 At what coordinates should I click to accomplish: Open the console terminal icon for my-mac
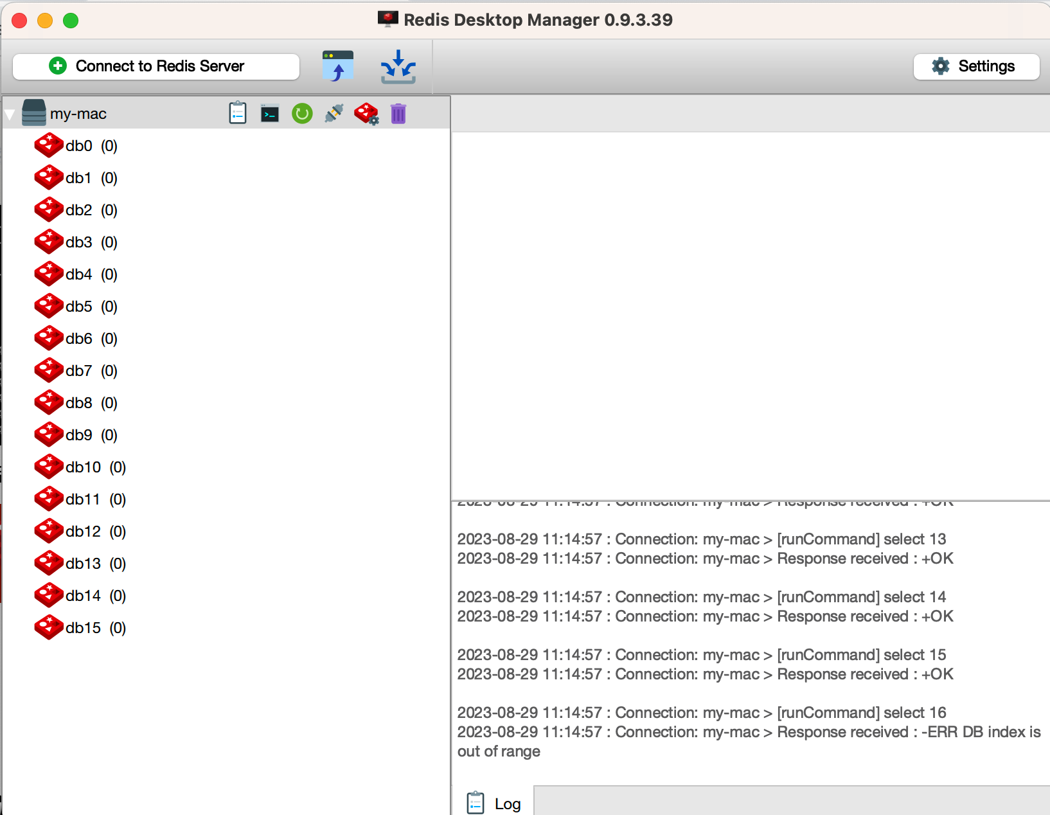[x=270, y=114]
